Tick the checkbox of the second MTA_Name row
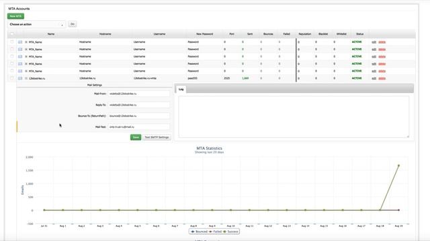This screenshot has width=430, height=241. tap(12, 49)
